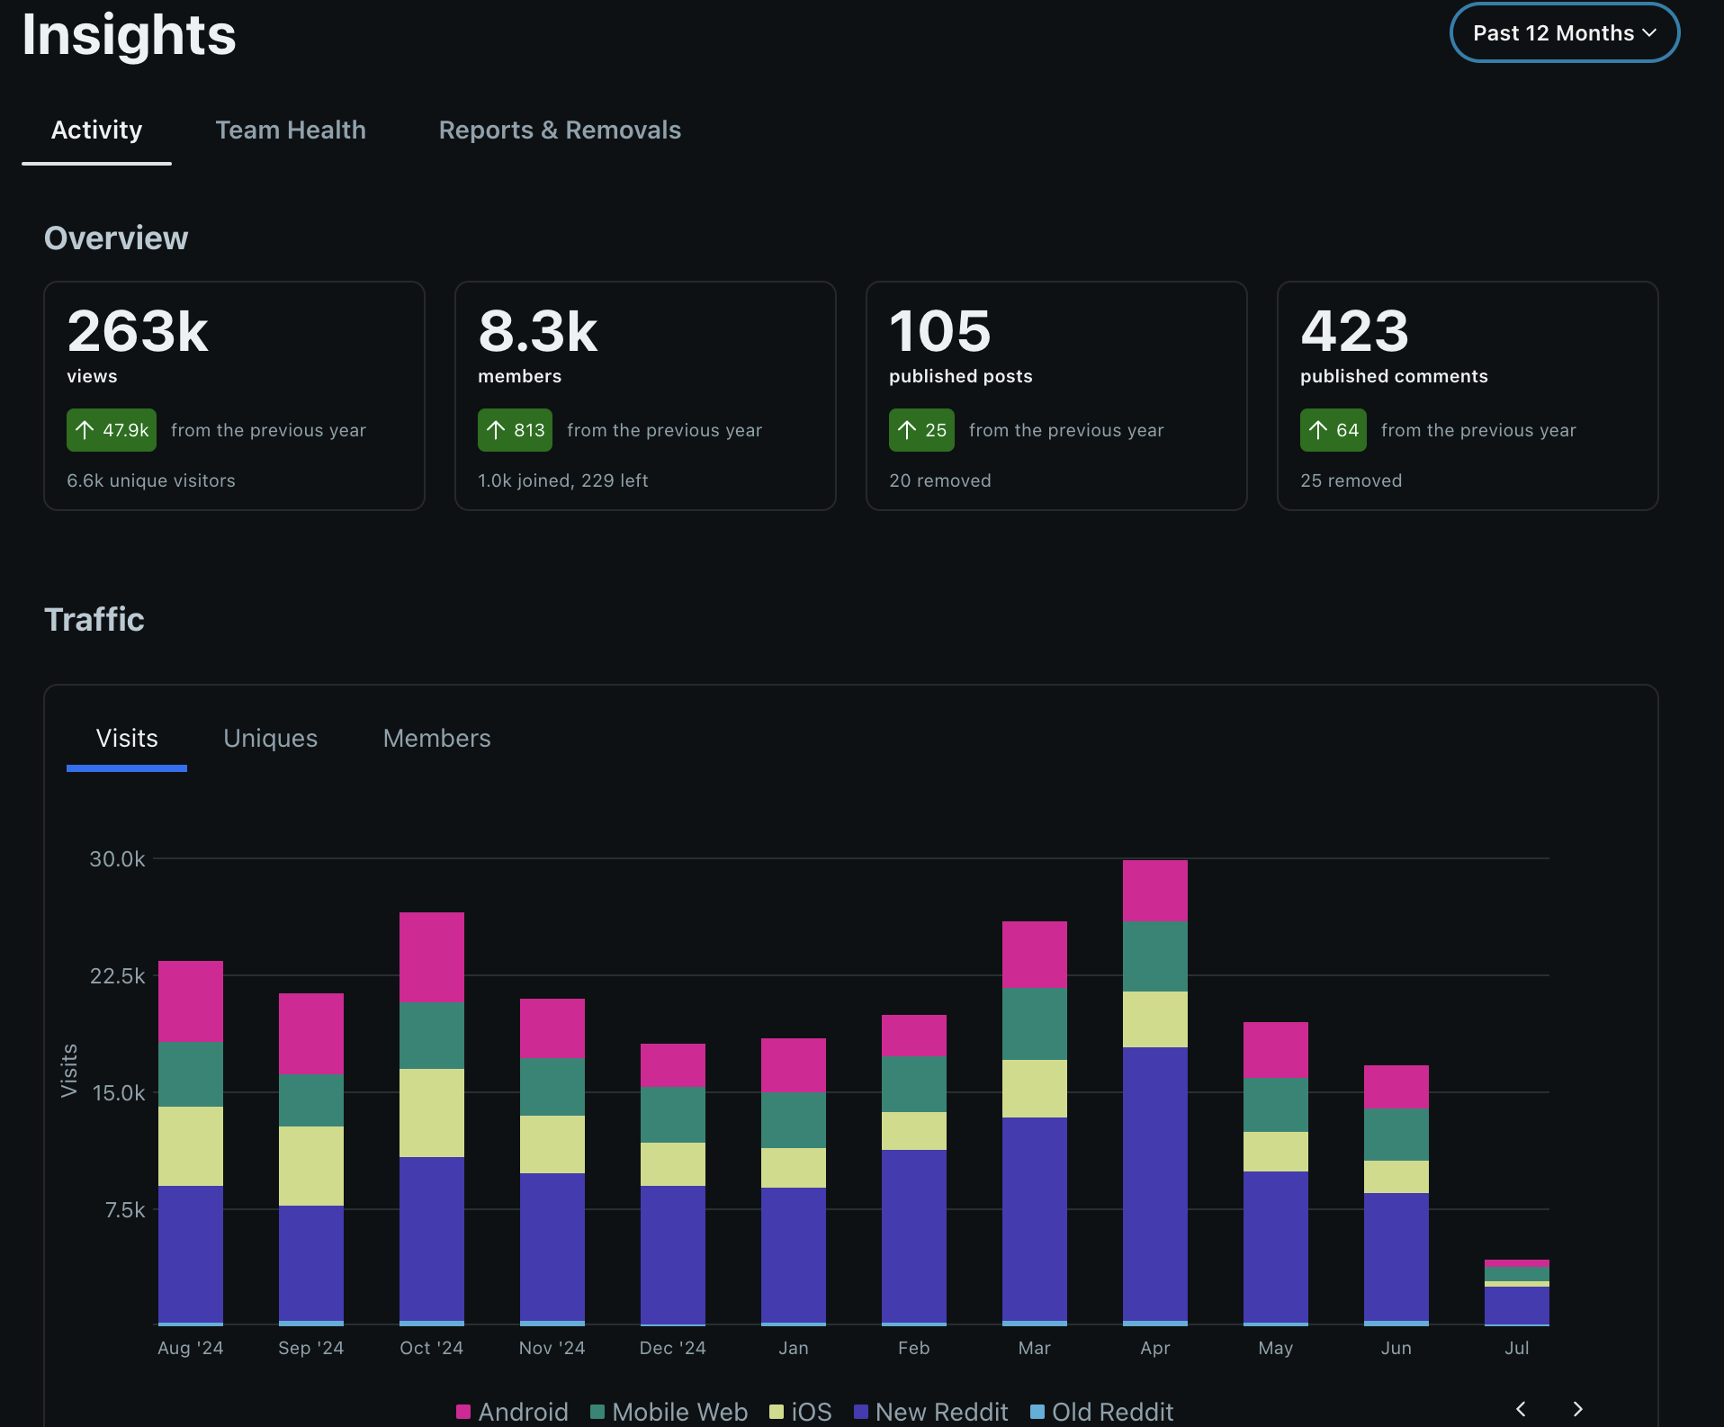Click the members increase 813 badge
The width and height of the screenshot is (1724, 1427).
[x=515, y=430]
